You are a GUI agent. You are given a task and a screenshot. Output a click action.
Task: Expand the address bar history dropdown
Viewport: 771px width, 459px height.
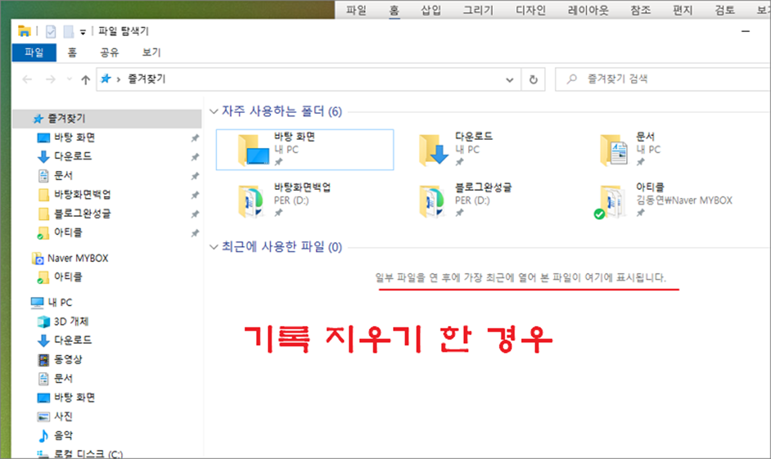click(x=509, y=79)
